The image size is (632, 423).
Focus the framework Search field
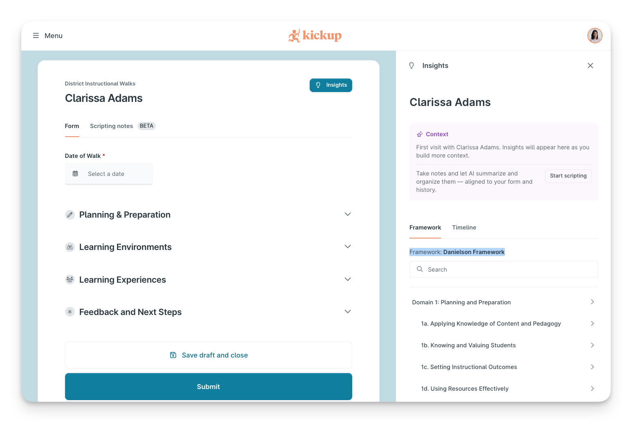point(504,270)
